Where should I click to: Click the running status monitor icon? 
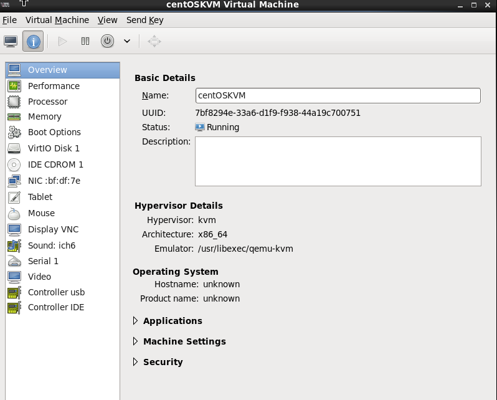point(200,127)
